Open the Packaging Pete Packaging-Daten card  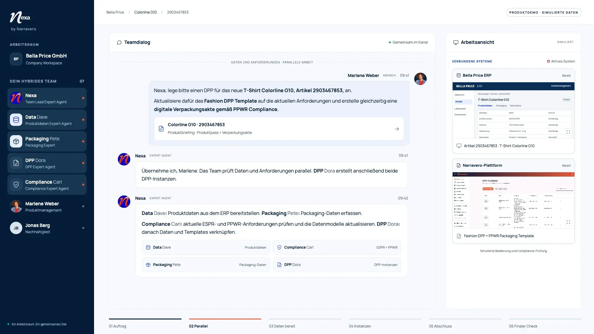(x=206, y=265)
